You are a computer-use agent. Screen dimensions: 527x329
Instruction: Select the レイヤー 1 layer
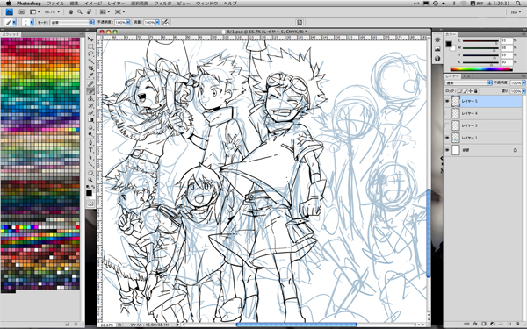click(x=483, y=138)
